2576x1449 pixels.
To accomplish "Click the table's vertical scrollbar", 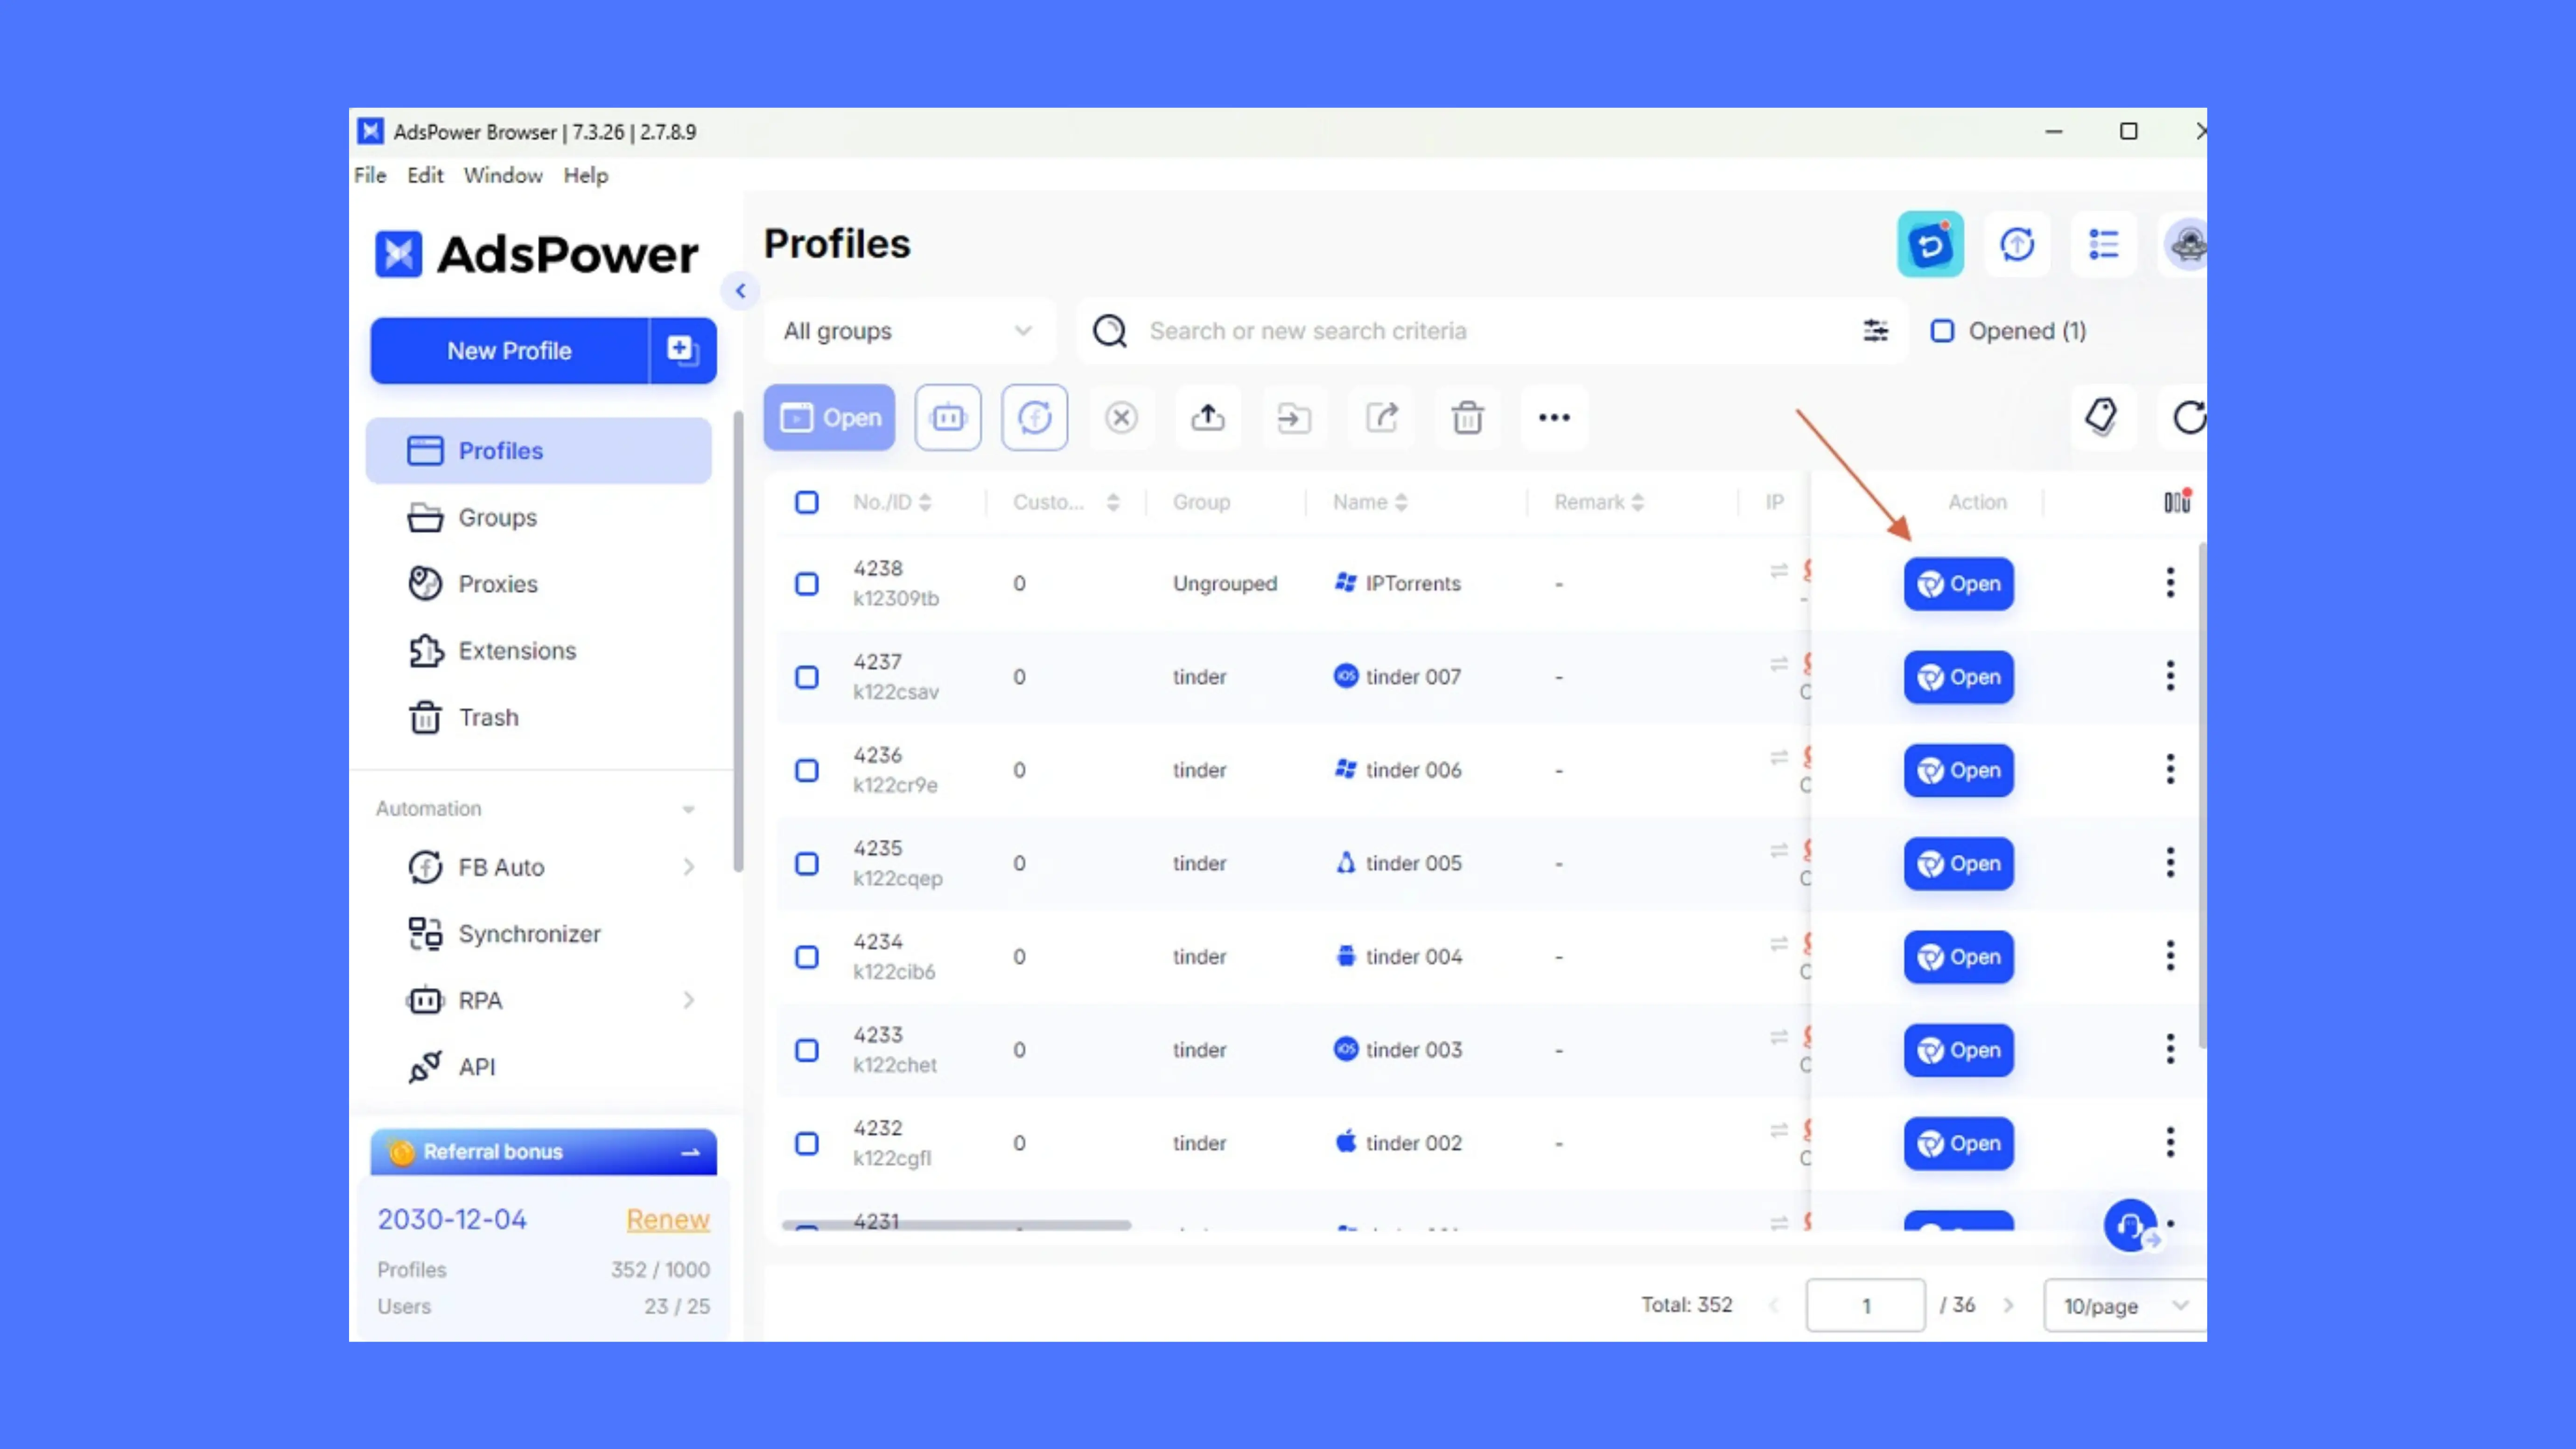I will [x=2202, y=796].
